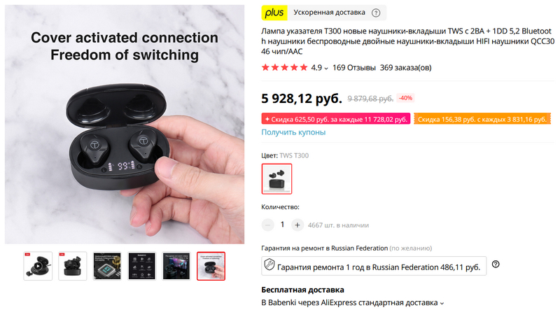Viewport: 560px width, 310px height.
Task: Play the first video thumbnail
Action: tap(38, 266)
